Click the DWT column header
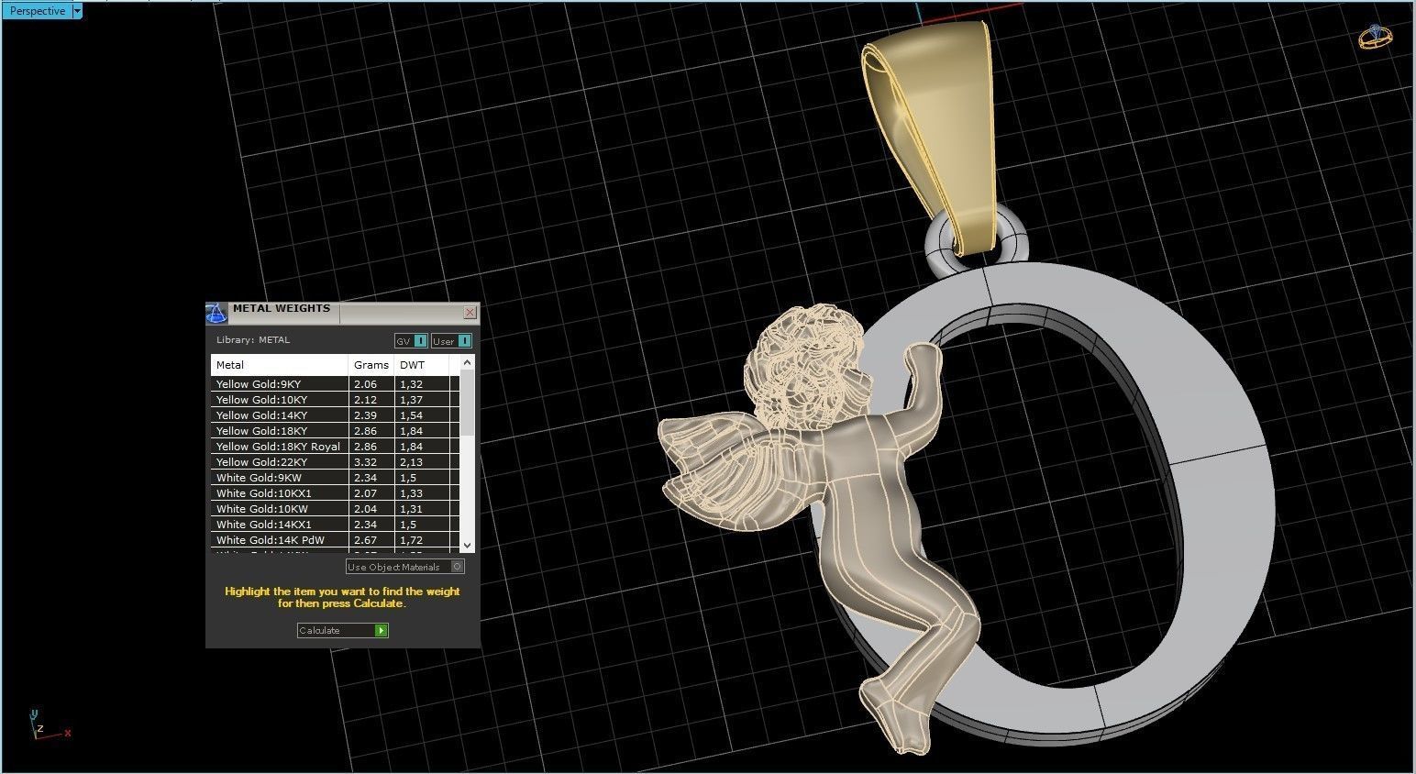Viewport: 1416px width, 774px height. [412, 364]
